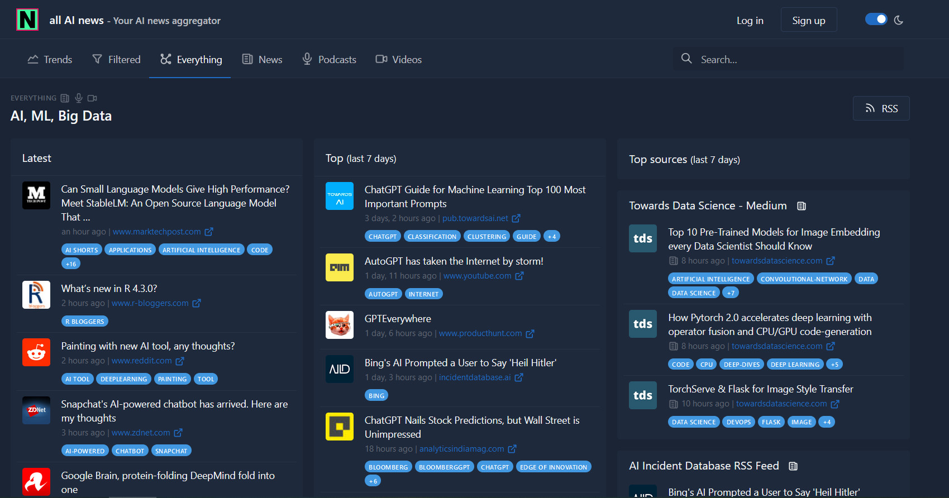
Task: Click the Towards AI logo icon
Action: 340,196
